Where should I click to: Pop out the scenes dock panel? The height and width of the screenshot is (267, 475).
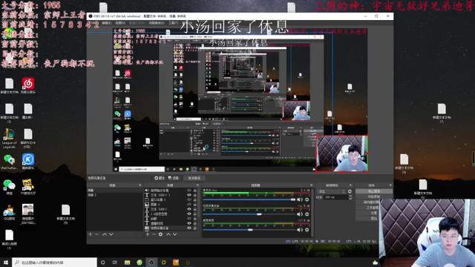140,185
